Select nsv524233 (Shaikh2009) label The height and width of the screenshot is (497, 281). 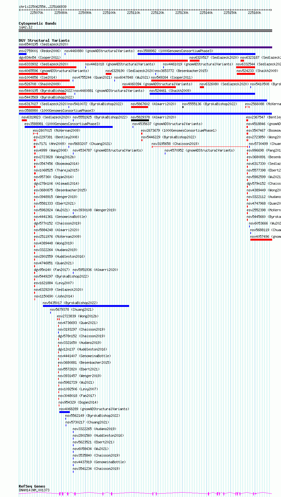257,71
